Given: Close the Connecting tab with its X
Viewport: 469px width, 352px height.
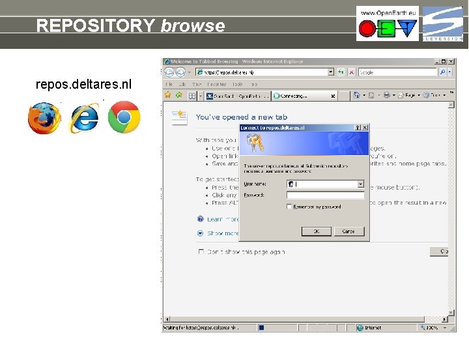Looking at the screenshot, I should (x=333, y=96).
